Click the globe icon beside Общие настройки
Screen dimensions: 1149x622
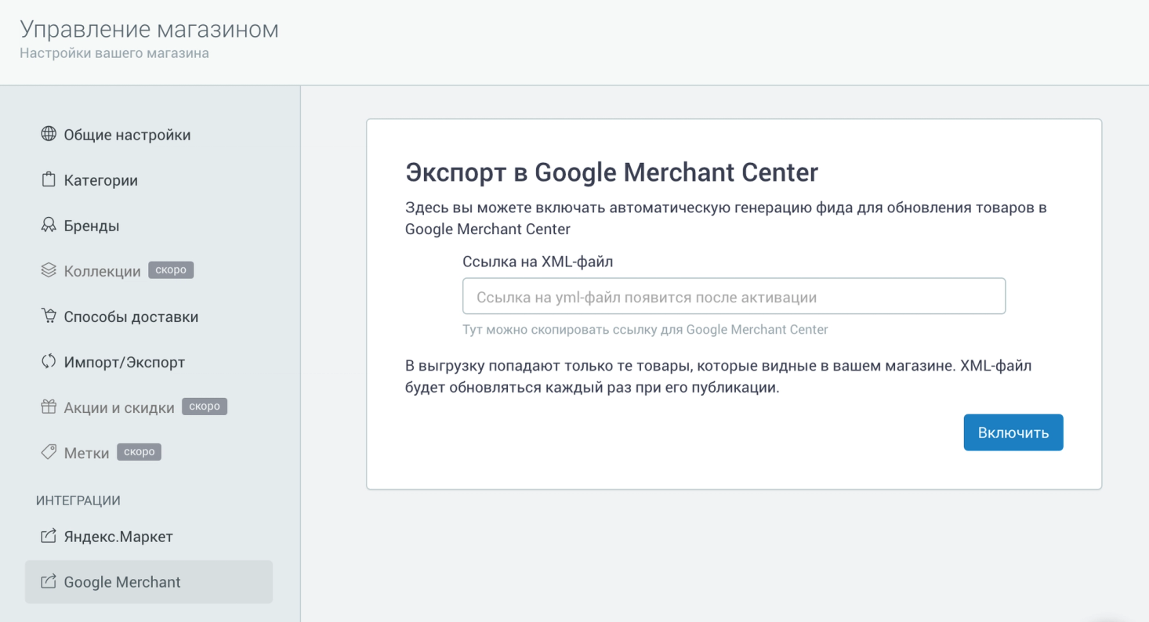click(49, 134)
